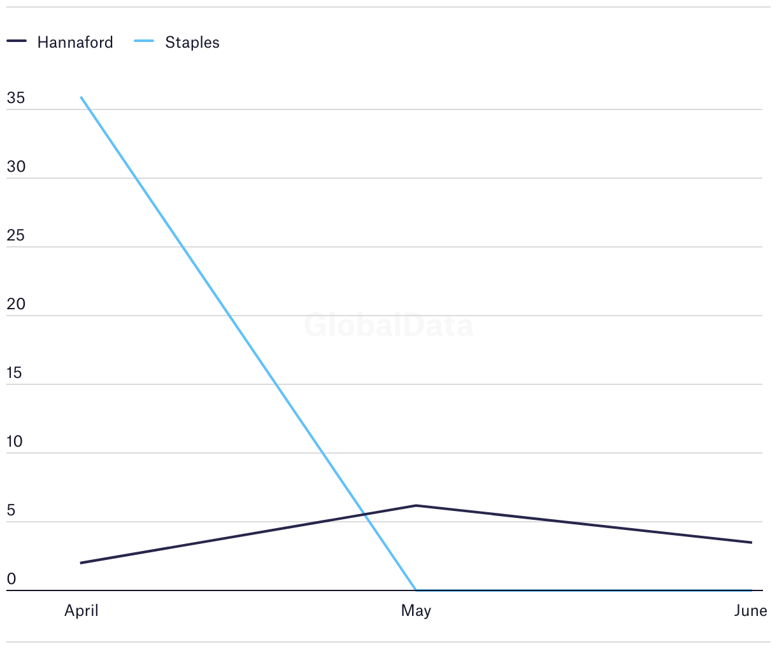777x649 pixels.
Task: Click where Hannaford and Staples lines intersect
Action: coord(364,515)
